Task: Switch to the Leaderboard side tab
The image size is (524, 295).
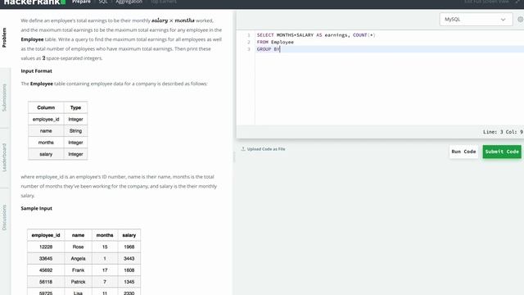Action: 5,157
